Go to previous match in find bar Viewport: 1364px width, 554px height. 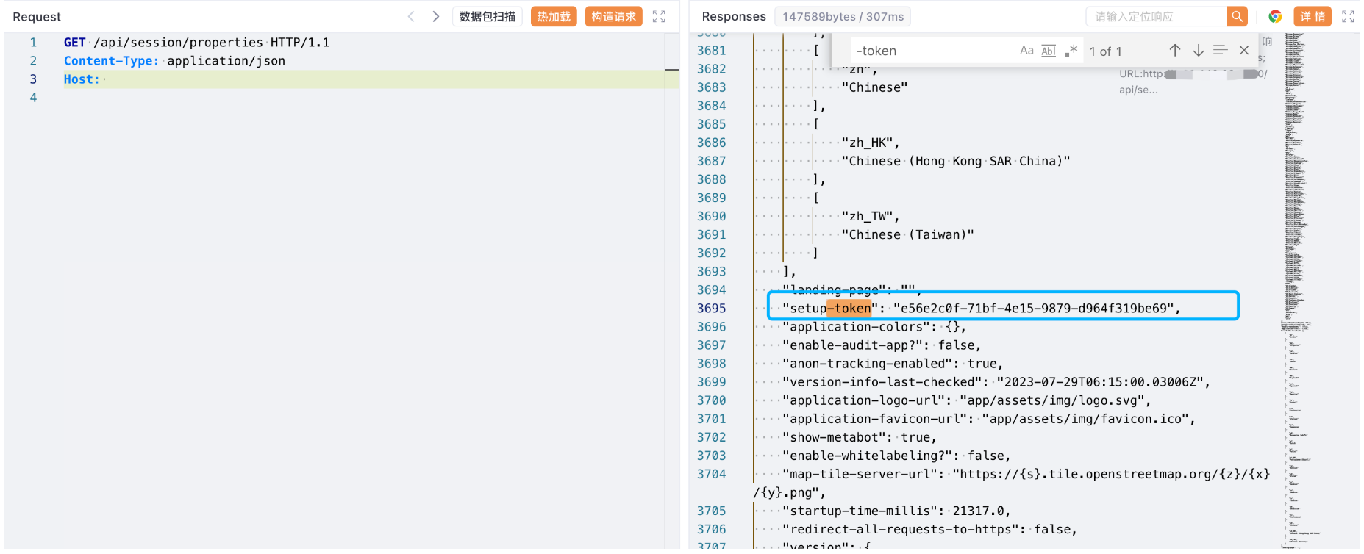(x=1175, y=50)
